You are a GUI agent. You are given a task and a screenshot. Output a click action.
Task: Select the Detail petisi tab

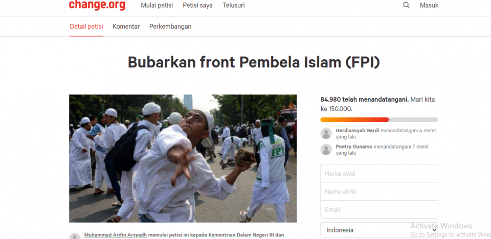pyautogui.click(x=86, y=27)
